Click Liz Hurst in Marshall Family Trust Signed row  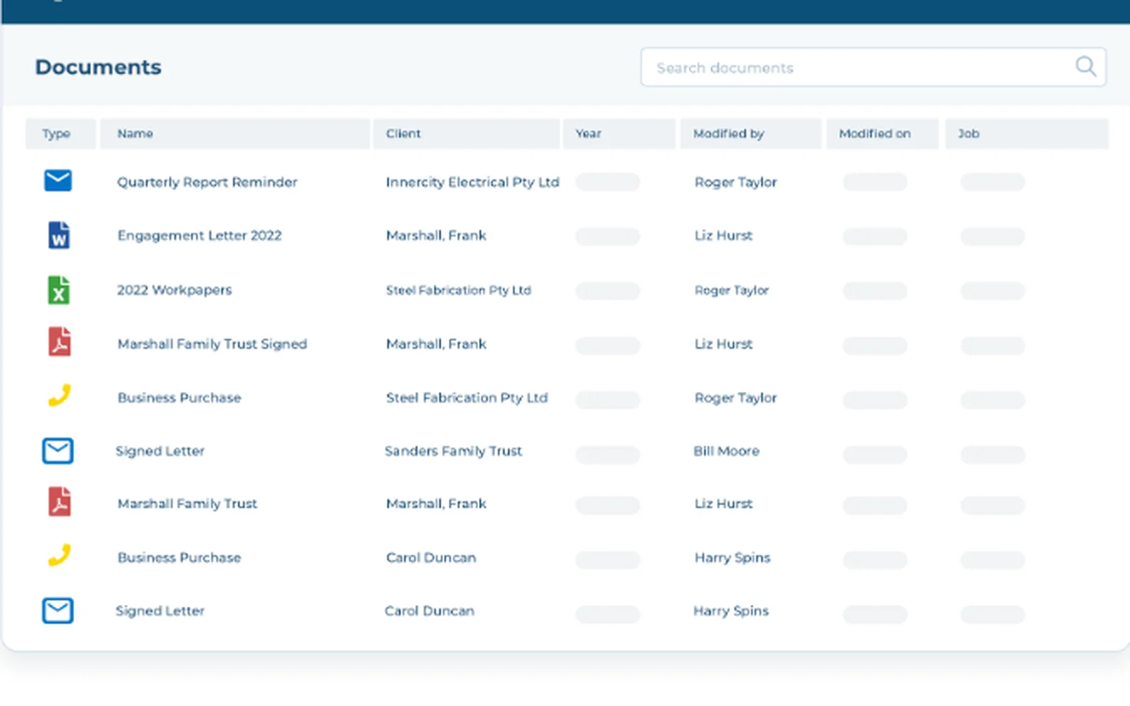point(723,344)
